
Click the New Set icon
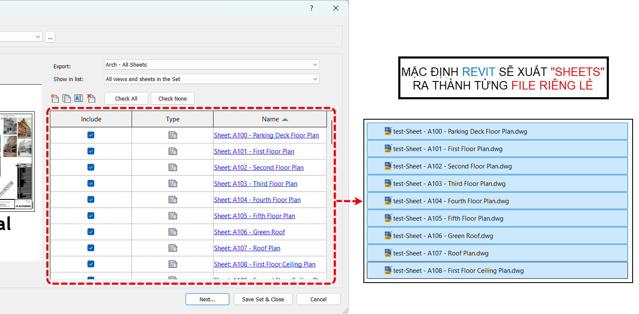(x=54, y=98)
